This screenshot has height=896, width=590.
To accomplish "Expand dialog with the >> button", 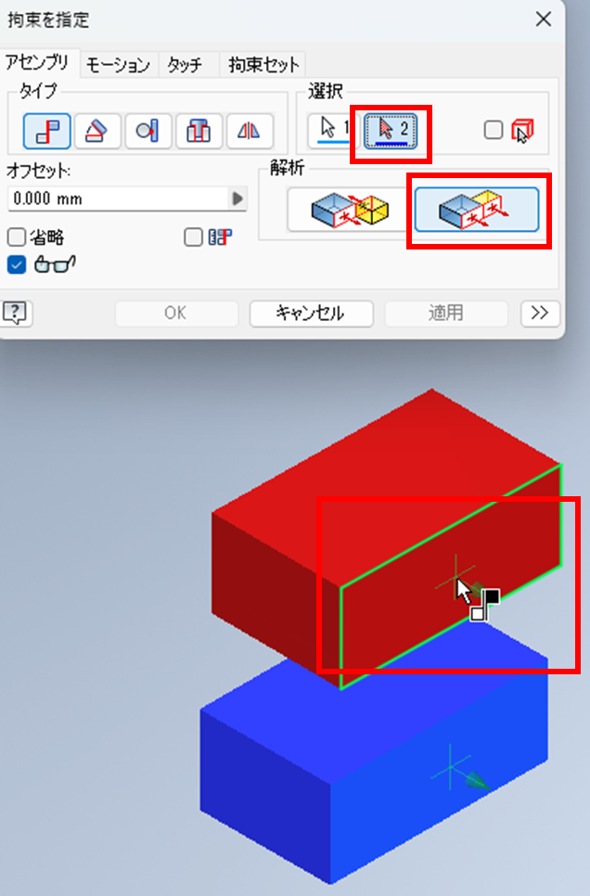I will click(x=540, y=313).
